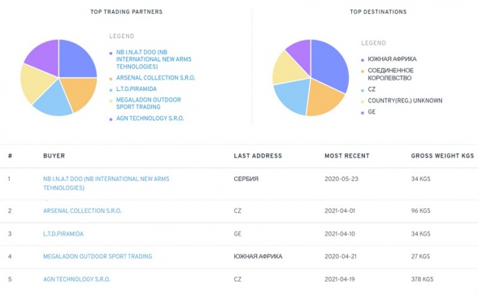This screenshot has height=294, width=478.
Task: Click the GE entry in destinations legend
Action: click(x=371, y=112)
